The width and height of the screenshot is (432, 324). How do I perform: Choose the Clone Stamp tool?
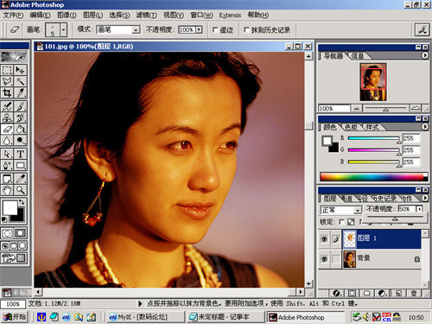[x=7, y=118]
